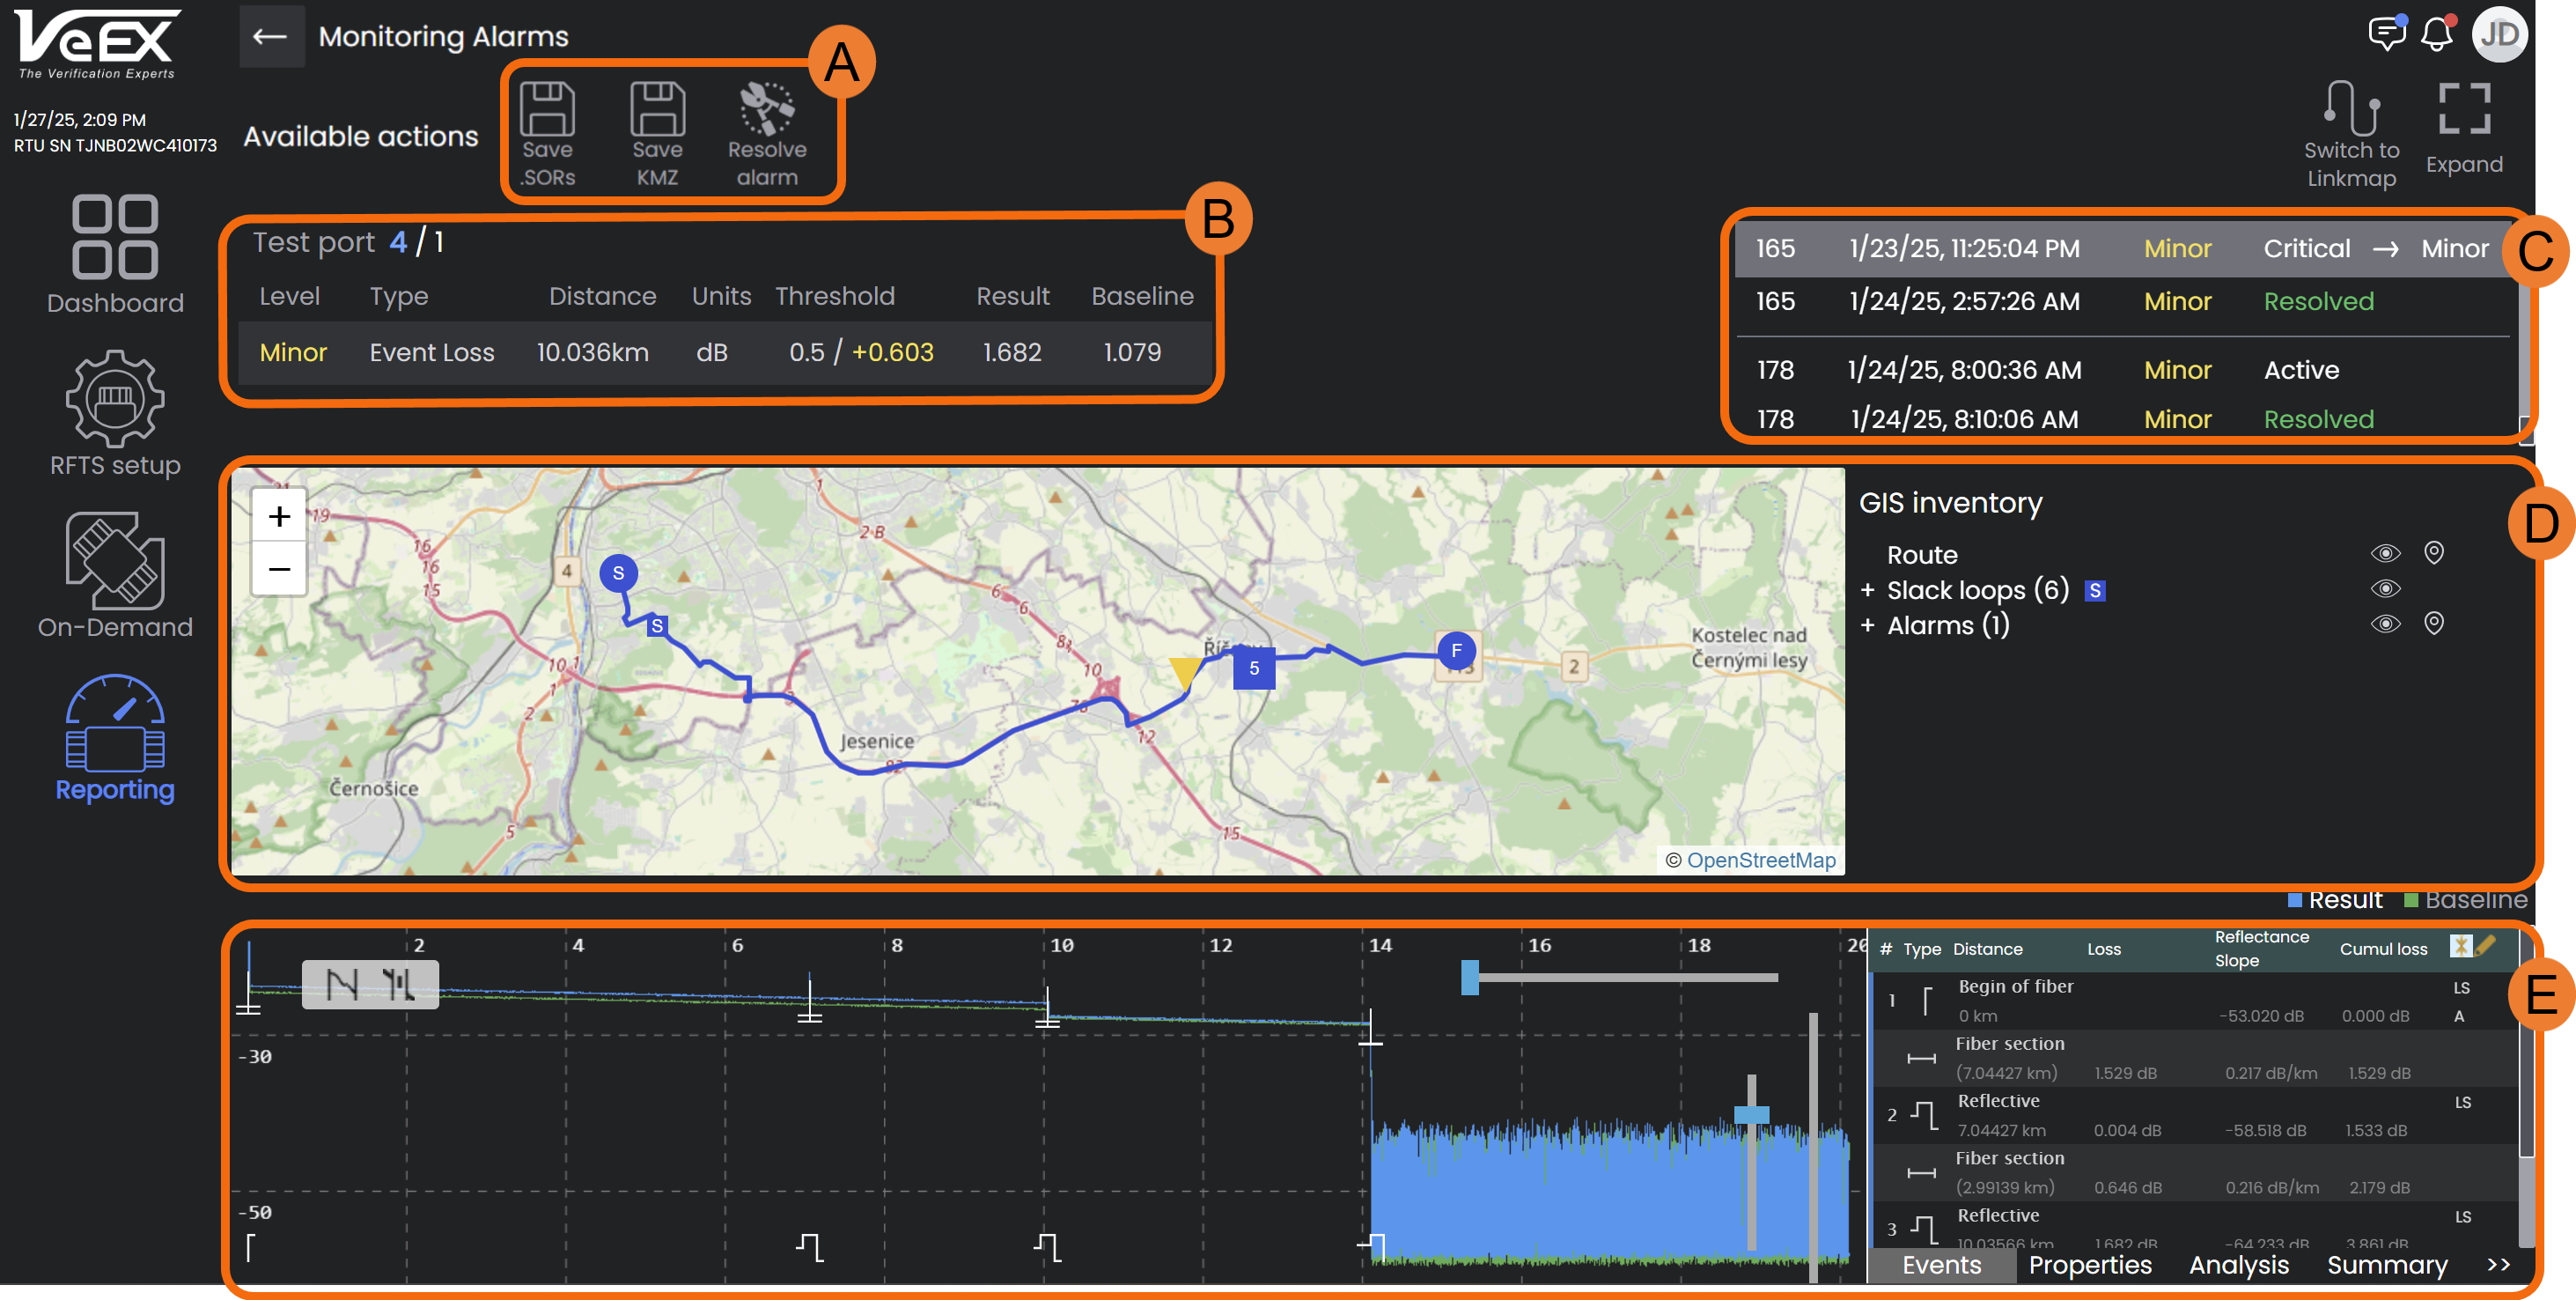Viewport: 2576px width, 1300px height.
Task: Open the notifications bell
Action: point(2436,35)
